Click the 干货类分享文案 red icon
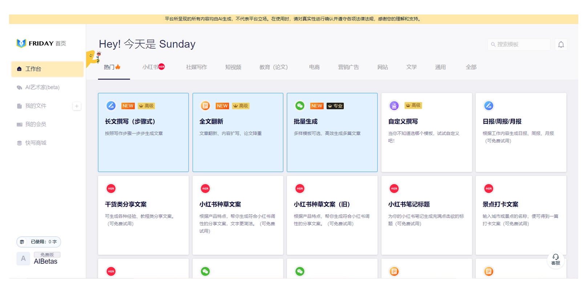The image size is (587, 293). click(x=111, y=189)
